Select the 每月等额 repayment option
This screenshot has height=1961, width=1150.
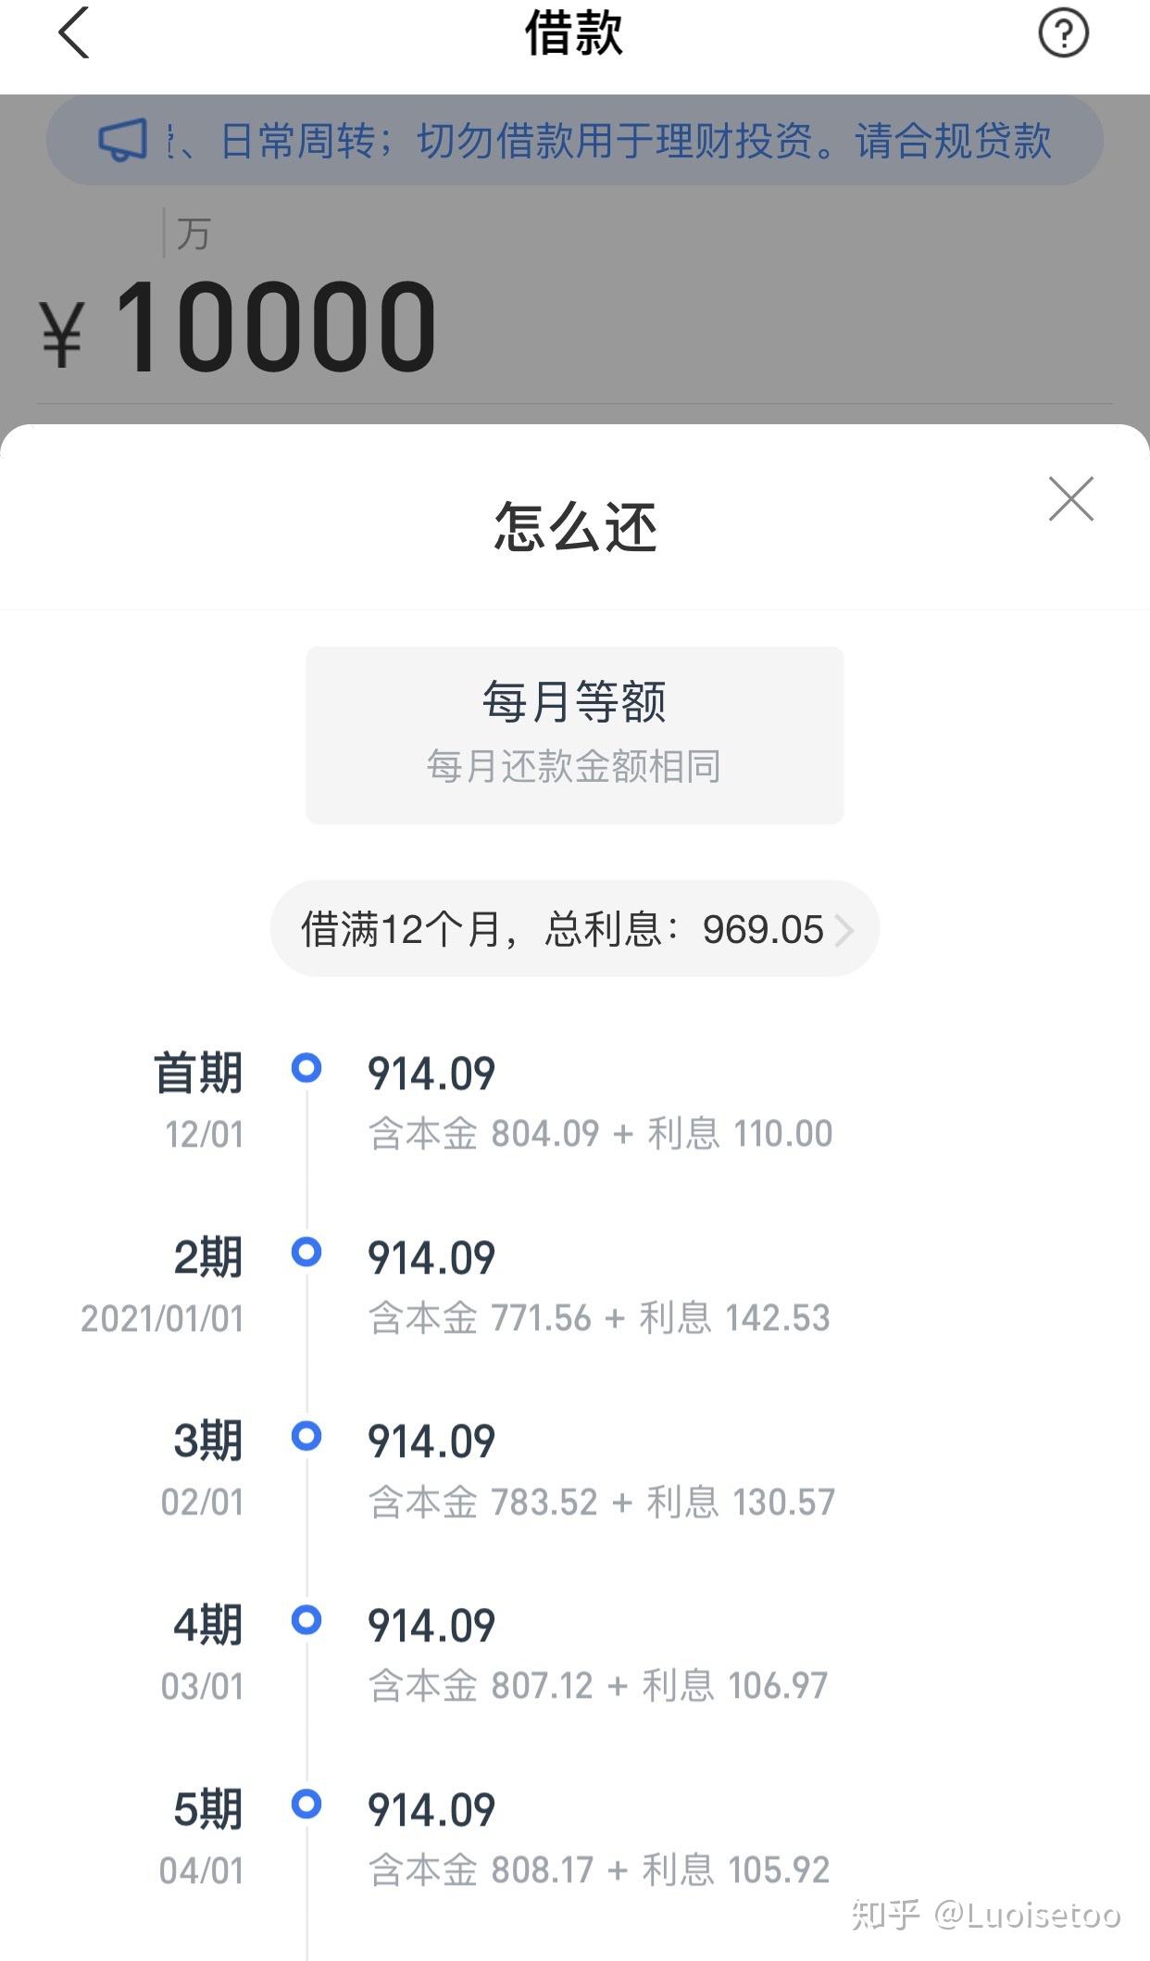click(x=574, y=735)
